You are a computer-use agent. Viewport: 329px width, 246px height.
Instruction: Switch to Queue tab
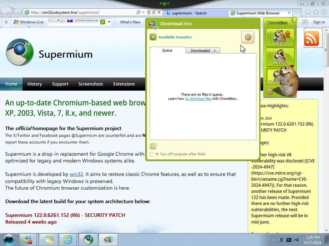coord(167,50)
